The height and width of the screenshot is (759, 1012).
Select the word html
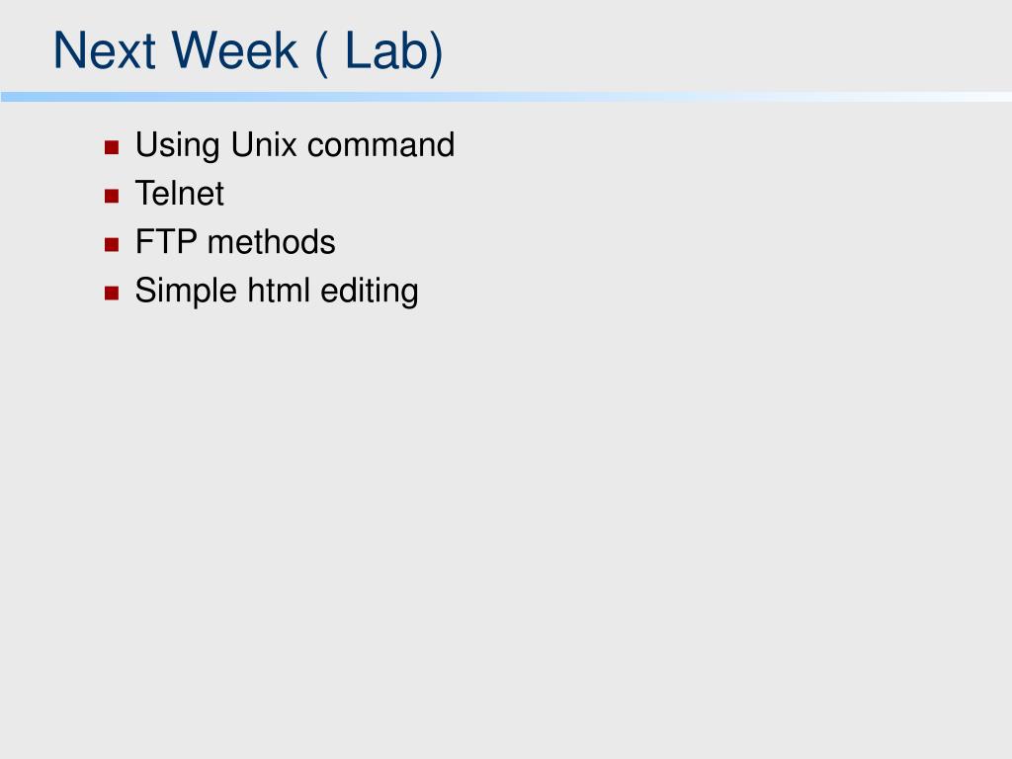coord(279,291)
